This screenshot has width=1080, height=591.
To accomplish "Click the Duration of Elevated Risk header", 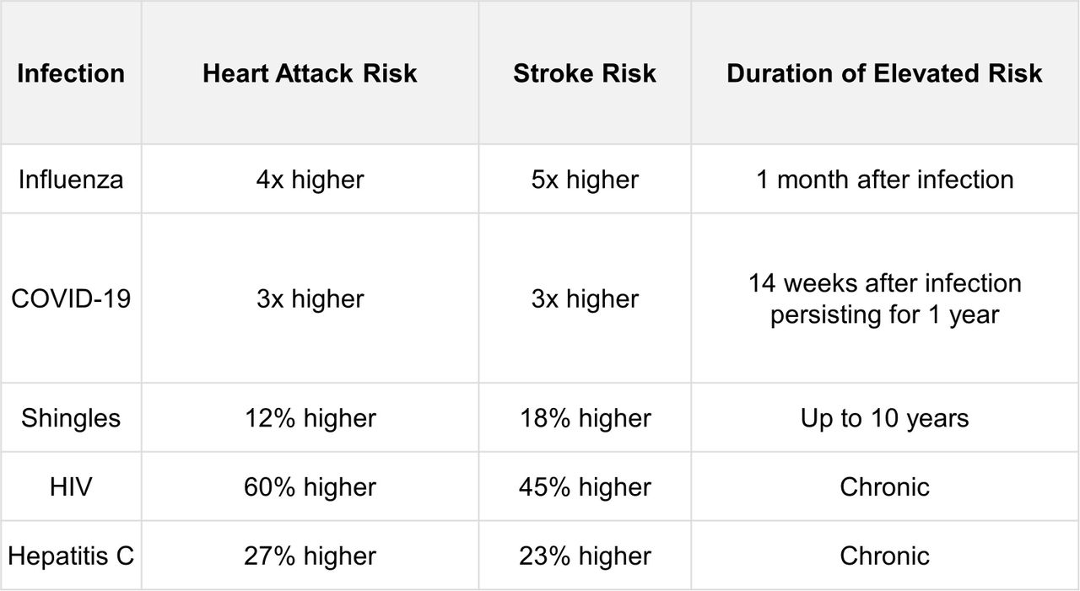I will click(884, 73).
